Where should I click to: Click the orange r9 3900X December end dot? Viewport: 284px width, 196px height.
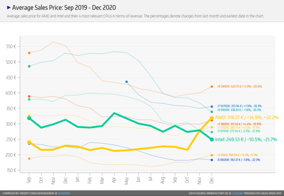[x=212, y=87]
